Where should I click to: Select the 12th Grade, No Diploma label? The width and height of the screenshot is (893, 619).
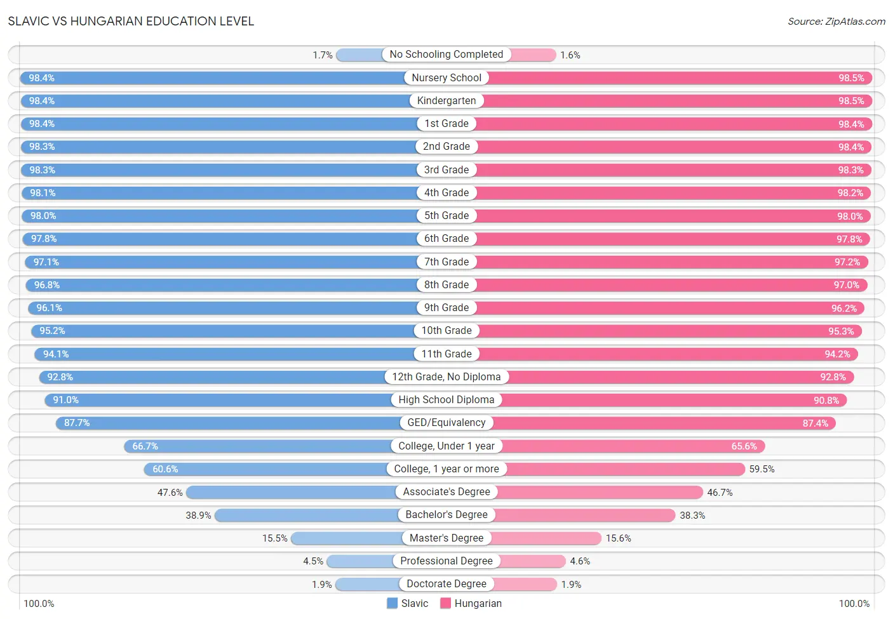[446, 376]
